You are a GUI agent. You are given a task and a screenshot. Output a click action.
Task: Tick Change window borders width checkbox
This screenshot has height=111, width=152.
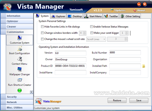click(x=42, y=33)
